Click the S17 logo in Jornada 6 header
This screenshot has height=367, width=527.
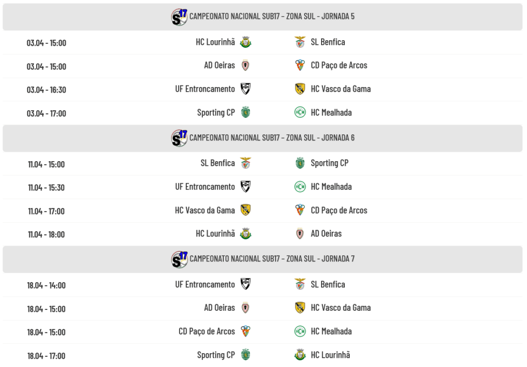(179, 138)
